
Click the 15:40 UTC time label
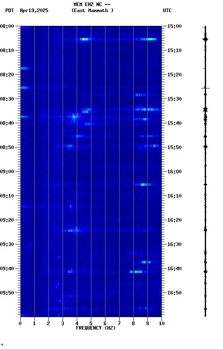175,123
